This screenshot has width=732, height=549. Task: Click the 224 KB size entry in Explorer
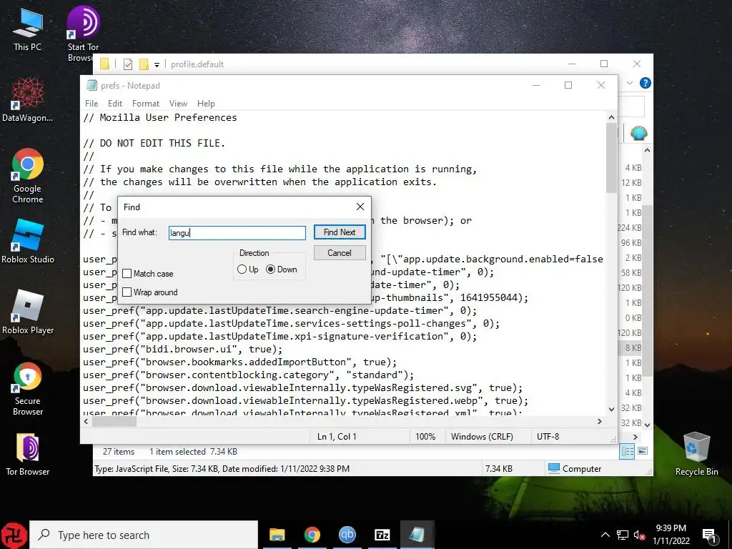pos(630,228)
